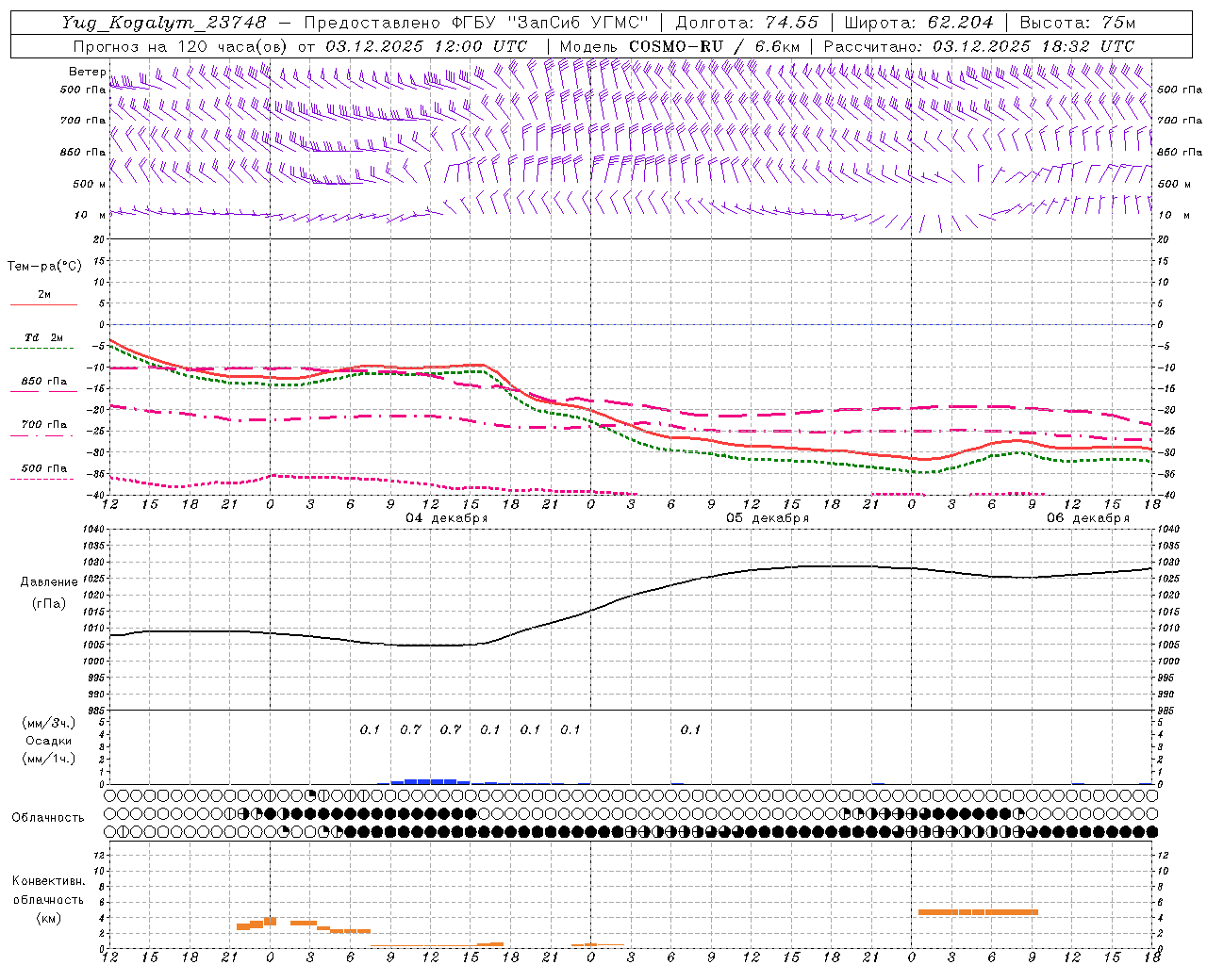1207x965 pixels.
Task: Click the '05 декабря' date label
Action: pos(768,518)
